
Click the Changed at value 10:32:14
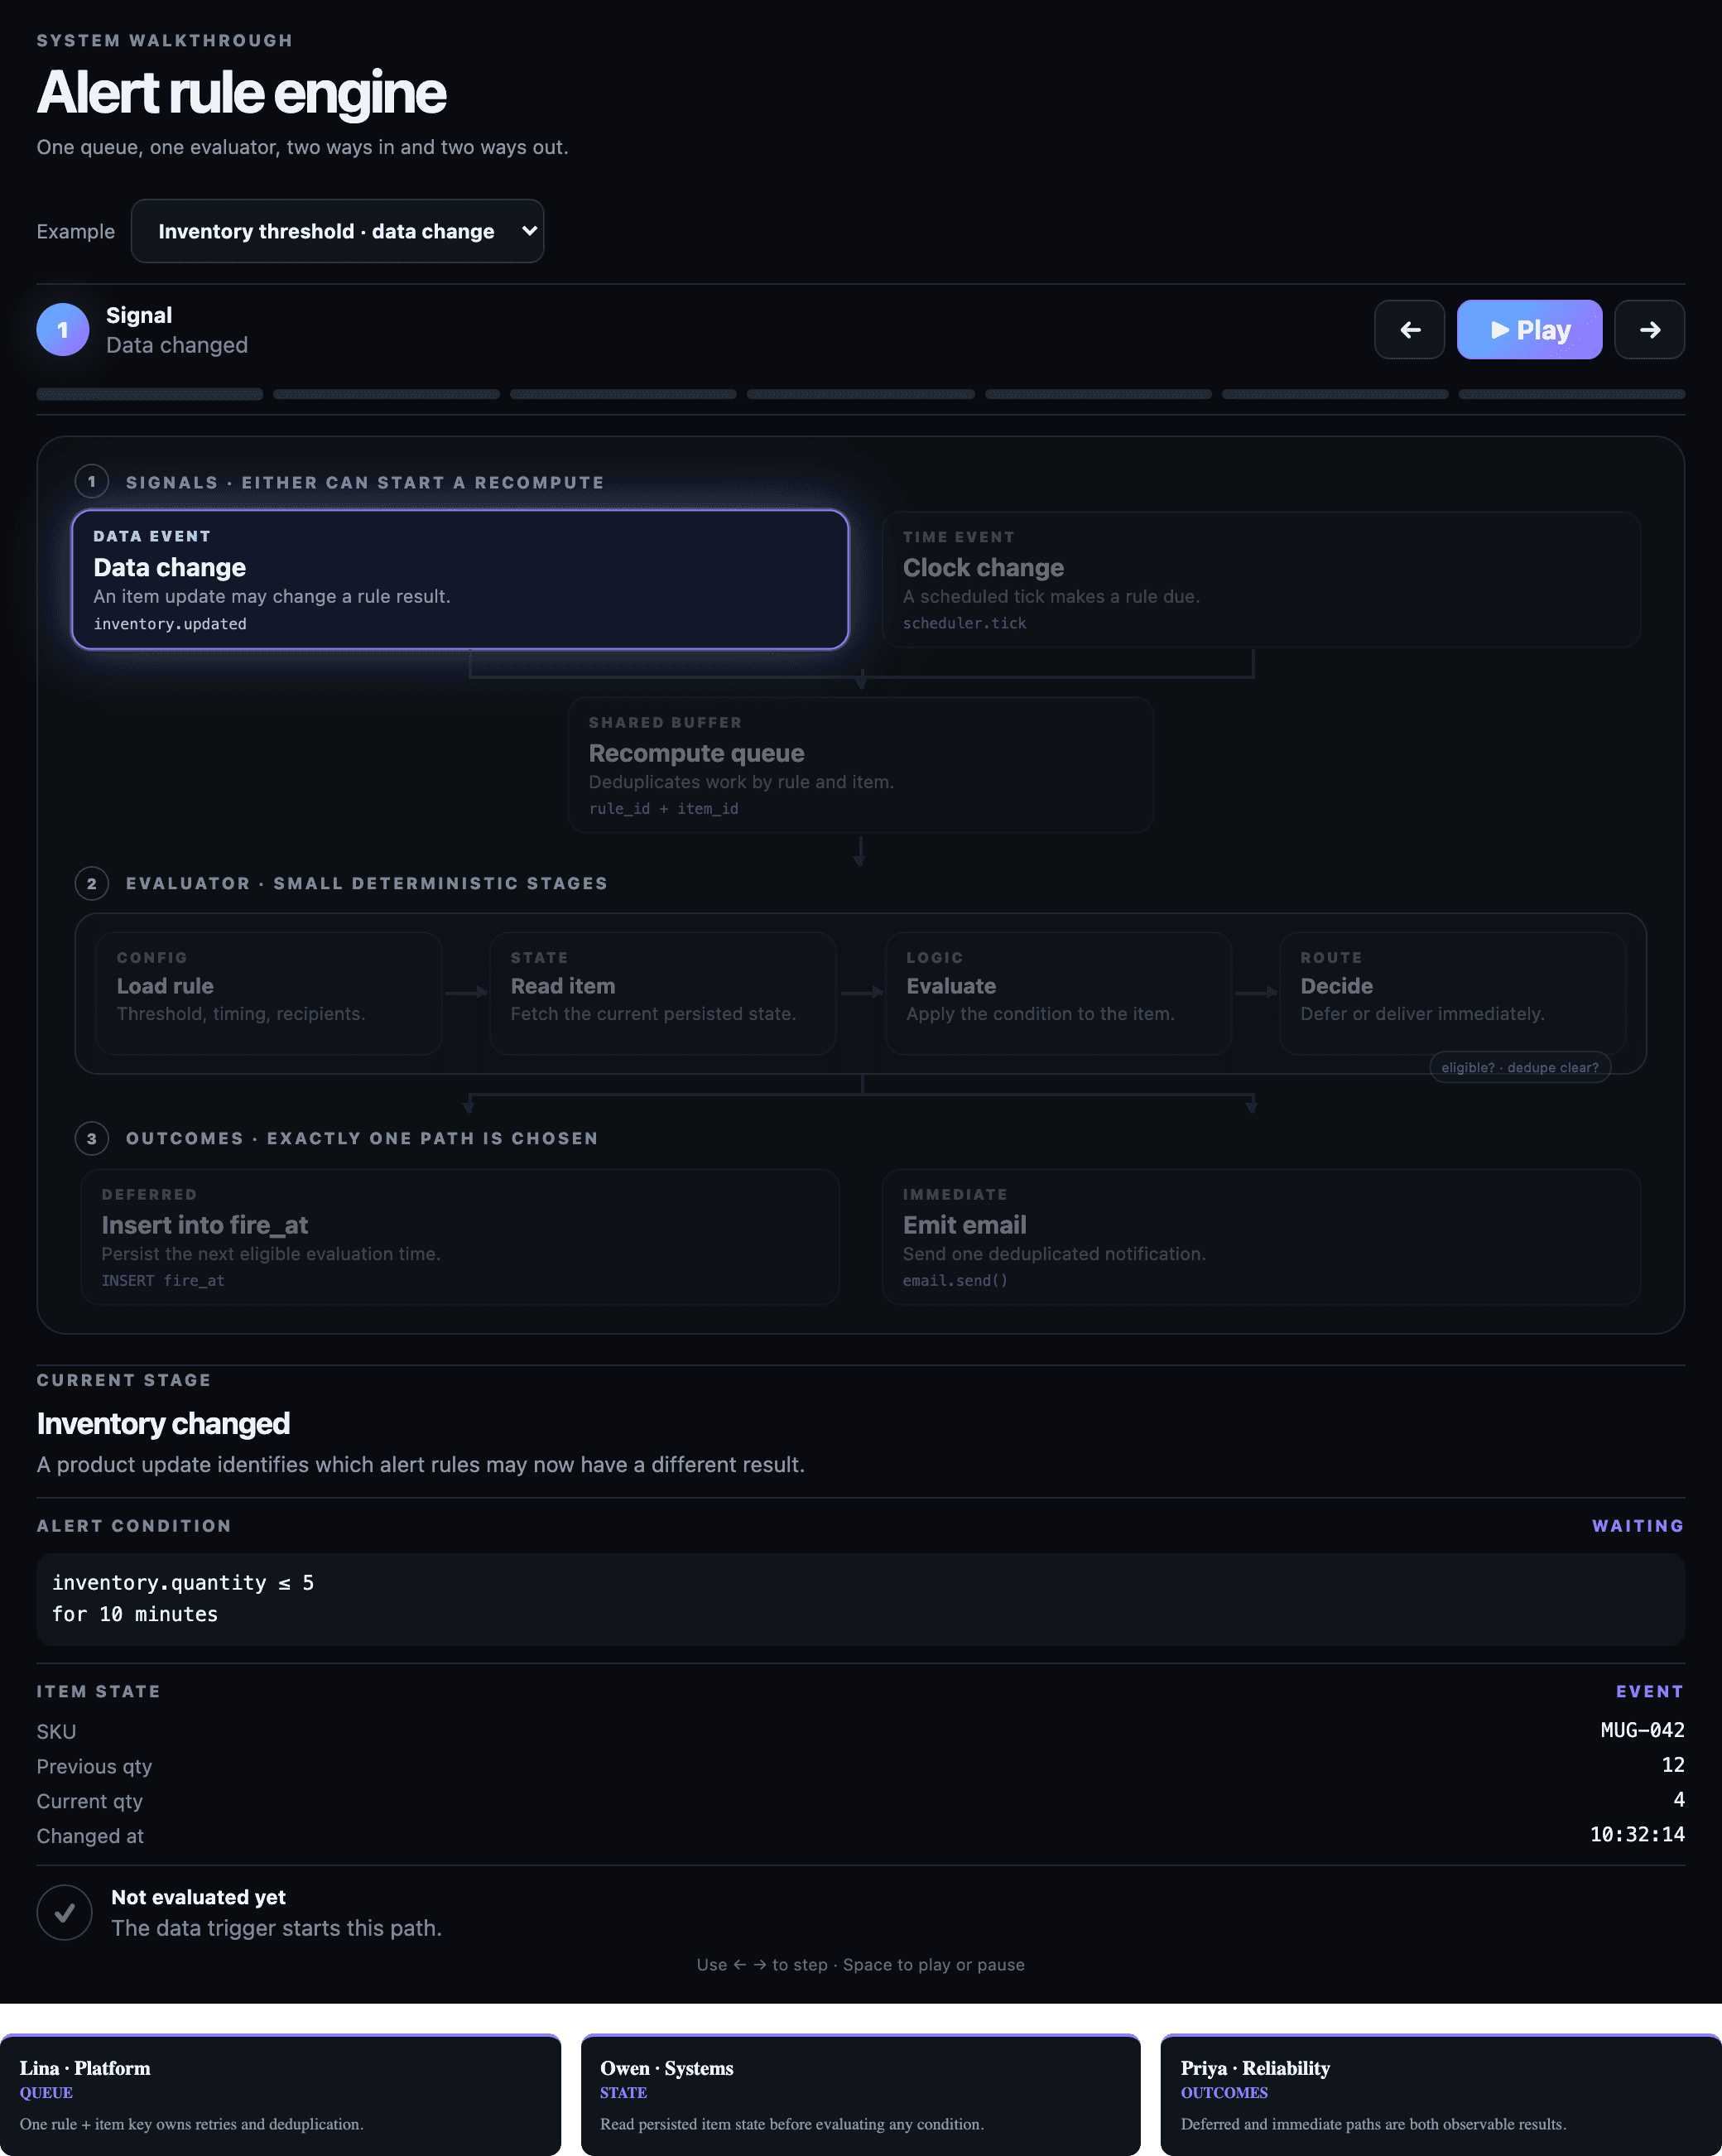tap(1637, 1835)
